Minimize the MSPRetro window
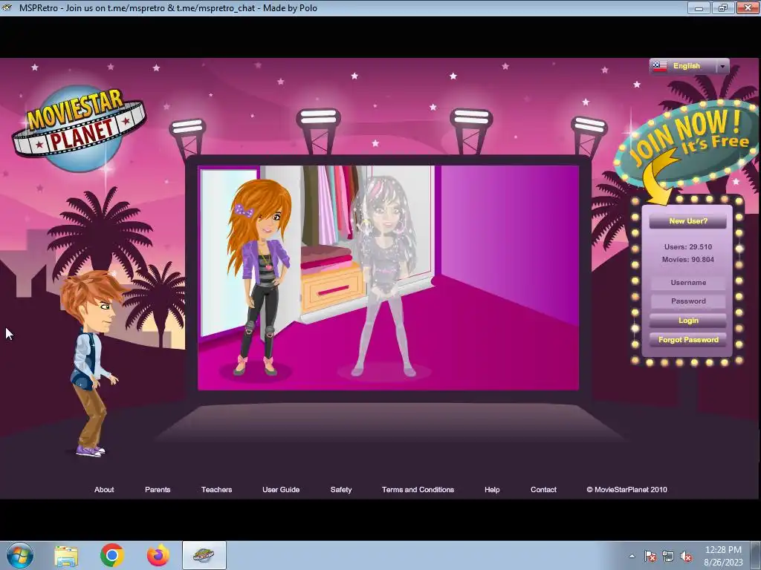Viewport: 761px width, 570px height. (x=699, y=7)
